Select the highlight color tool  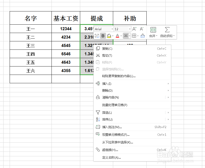click(x=108, y=36)
